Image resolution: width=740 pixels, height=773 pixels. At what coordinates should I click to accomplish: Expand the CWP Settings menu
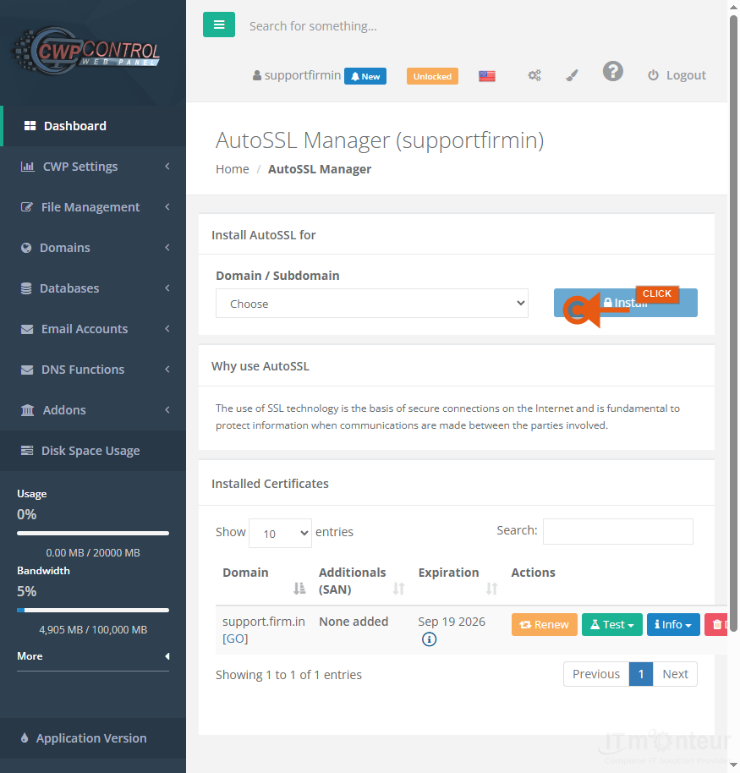93,167
